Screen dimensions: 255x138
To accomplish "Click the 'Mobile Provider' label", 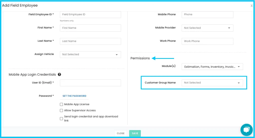I will click(x=165, y=27).
